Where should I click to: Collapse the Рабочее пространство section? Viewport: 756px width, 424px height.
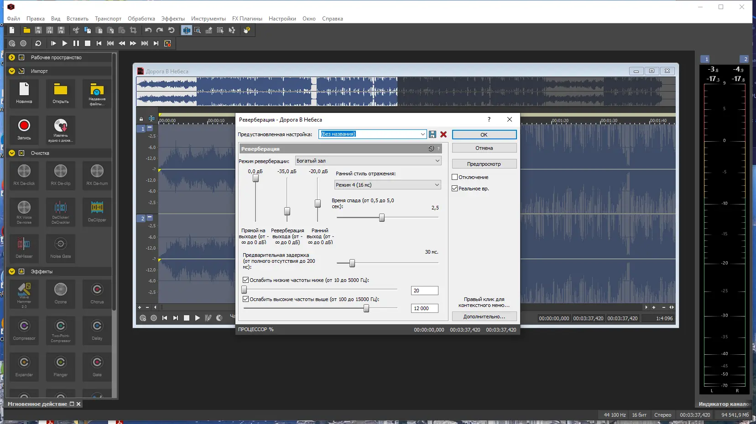click(12, 57)
